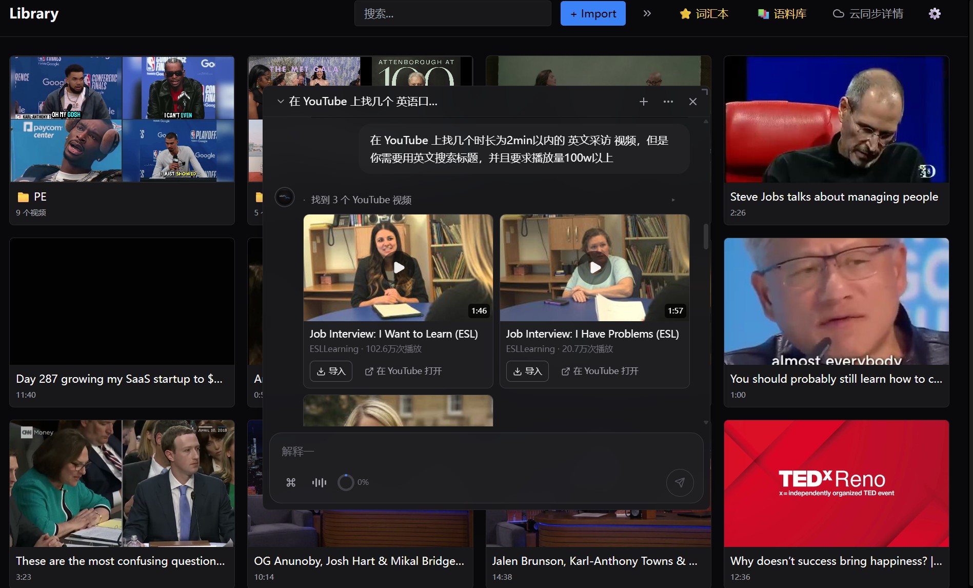This screenshot has width=973, height=588.
Task: Close the chat panel
Action: coord(693,102)
